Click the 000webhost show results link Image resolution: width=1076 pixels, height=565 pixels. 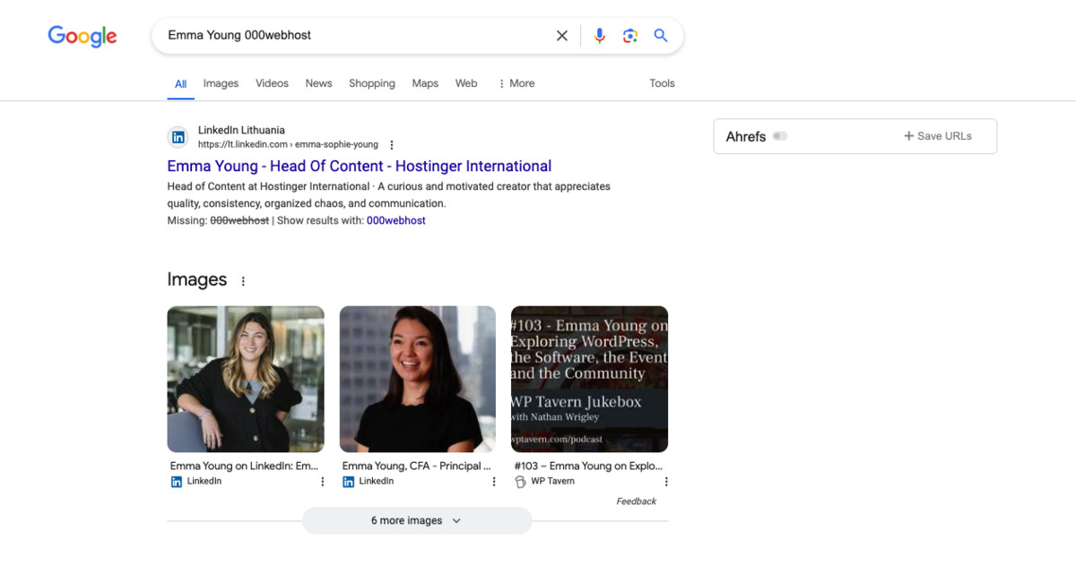(x=395, y=220)
